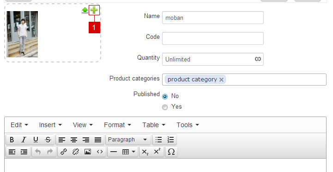The image size is (333, 172).
Task: Open the insert image tool
Action: (x=88, y=152)
